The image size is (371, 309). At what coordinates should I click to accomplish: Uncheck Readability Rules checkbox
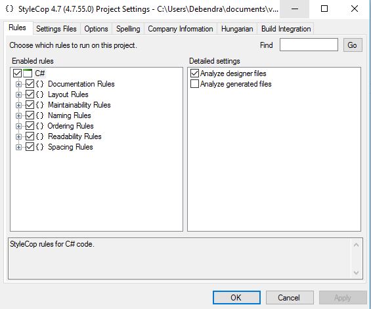click(x=30, y=136)
